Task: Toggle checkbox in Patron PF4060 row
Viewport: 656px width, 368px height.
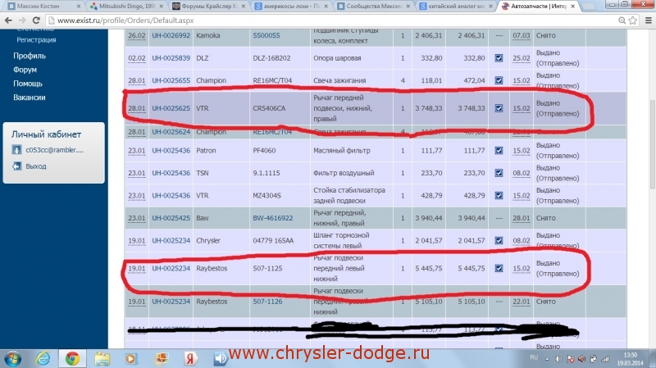Action: (499, 151)
